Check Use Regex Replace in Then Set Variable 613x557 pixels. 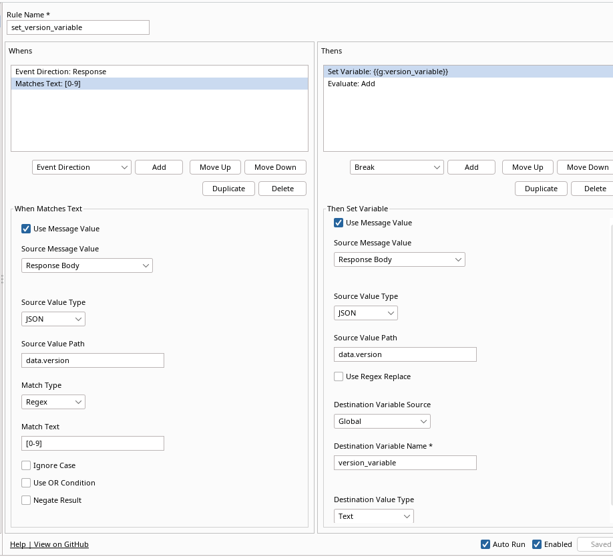click(x=339, y=376)
